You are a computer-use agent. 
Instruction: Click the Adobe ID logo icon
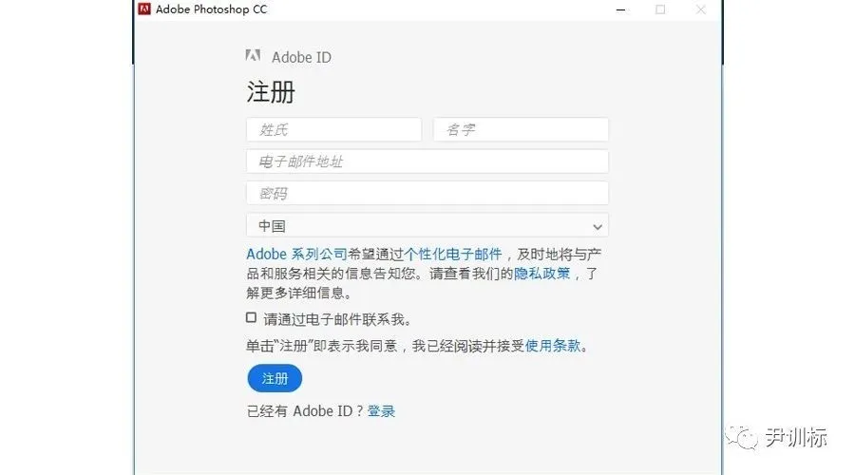click(253, 55)
